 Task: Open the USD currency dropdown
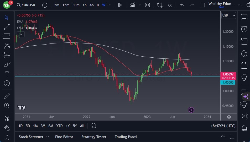coord(228,15)
